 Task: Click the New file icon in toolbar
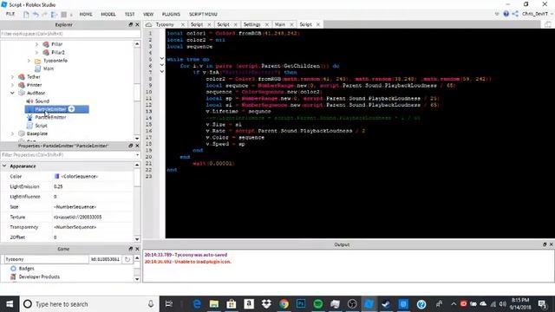pos(26,15)
